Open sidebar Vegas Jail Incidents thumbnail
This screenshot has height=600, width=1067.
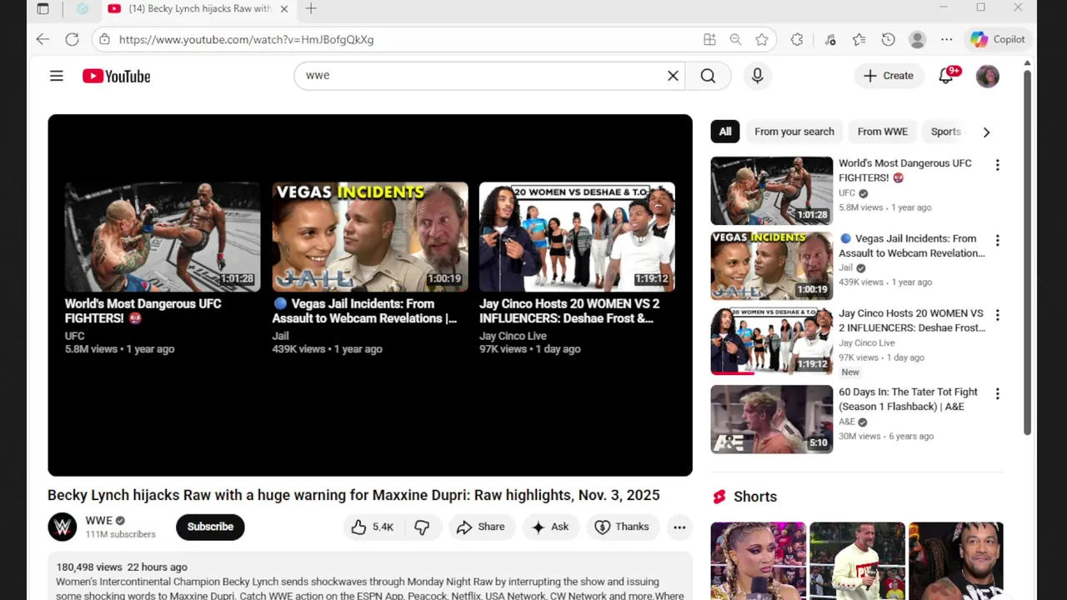(771, 266)
